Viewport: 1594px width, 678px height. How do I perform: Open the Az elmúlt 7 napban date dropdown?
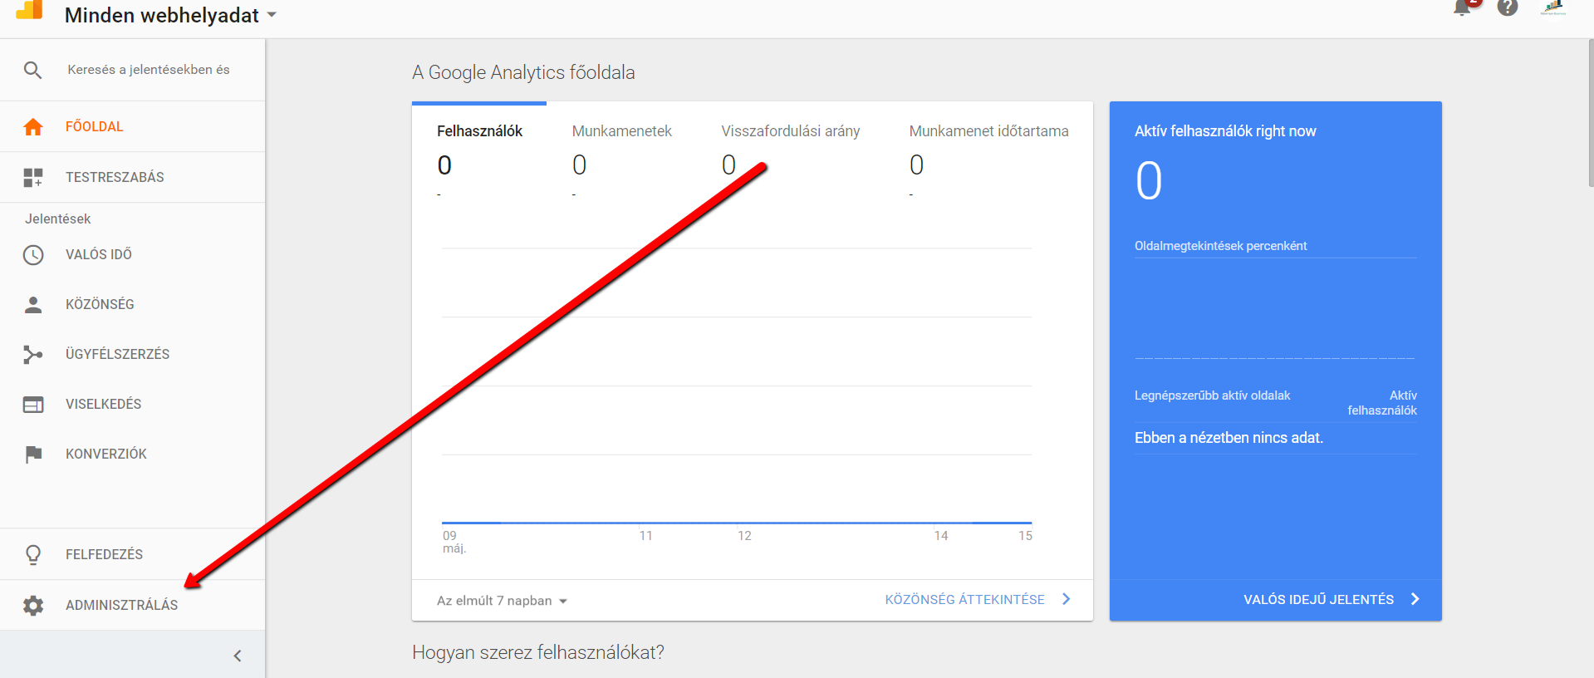click(x=502, y=601)
